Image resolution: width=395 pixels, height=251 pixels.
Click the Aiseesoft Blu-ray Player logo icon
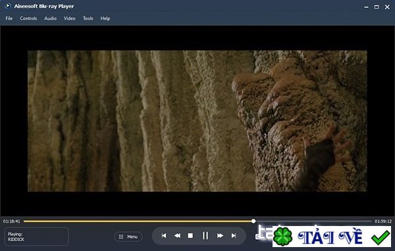click(x=8, y=5)
